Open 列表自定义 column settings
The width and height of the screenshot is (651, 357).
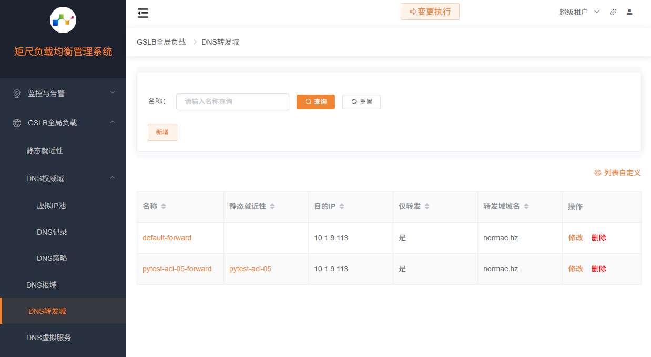click(x=617, y=173)
